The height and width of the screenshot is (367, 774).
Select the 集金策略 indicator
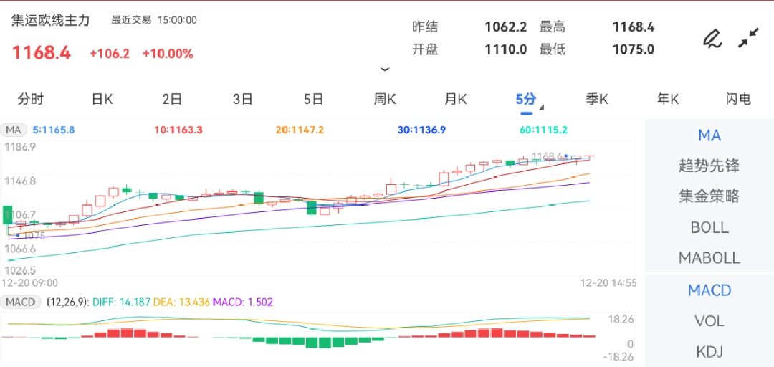(x=709, y=196)
